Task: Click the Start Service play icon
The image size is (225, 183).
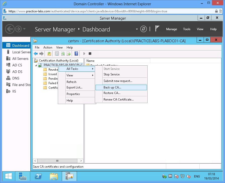Action: tap(84, 53)
